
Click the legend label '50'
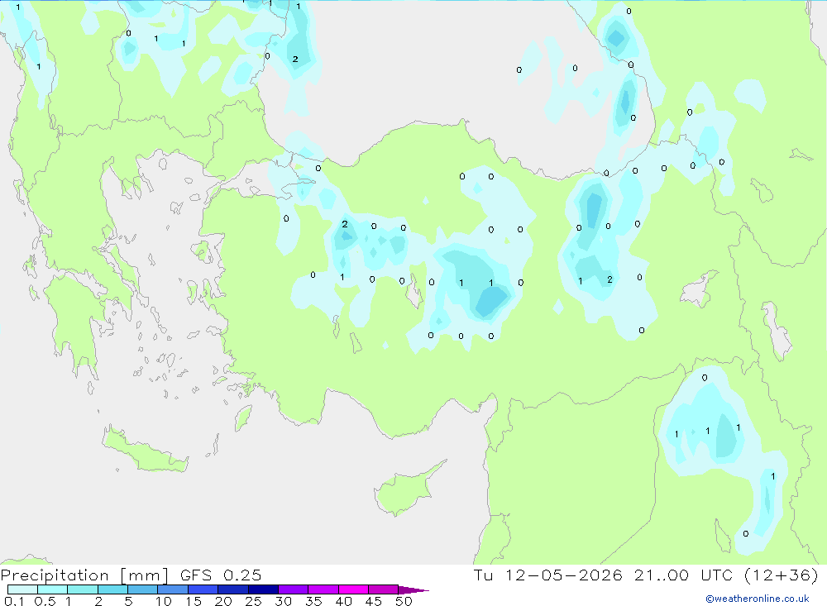click(404, 601)
